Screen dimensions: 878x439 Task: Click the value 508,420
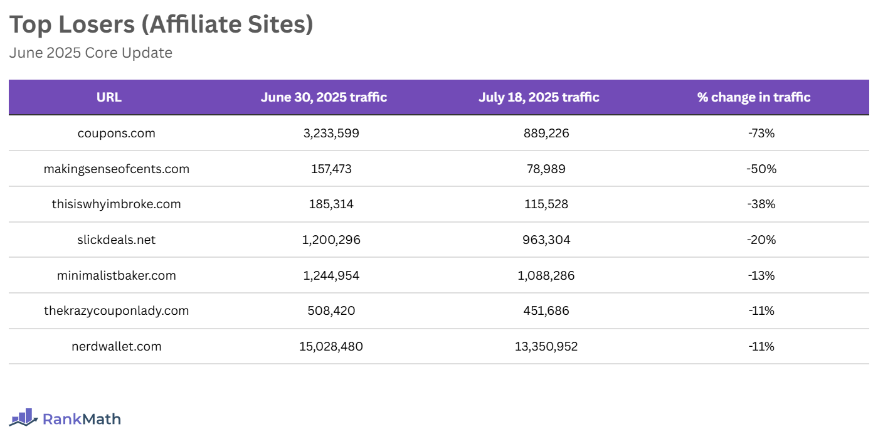(332, 310)
